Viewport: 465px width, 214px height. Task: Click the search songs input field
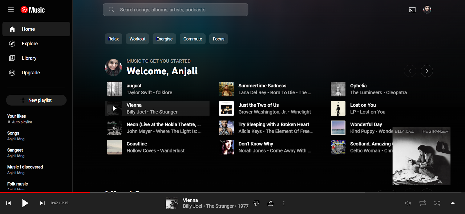[x=176, y=10]
